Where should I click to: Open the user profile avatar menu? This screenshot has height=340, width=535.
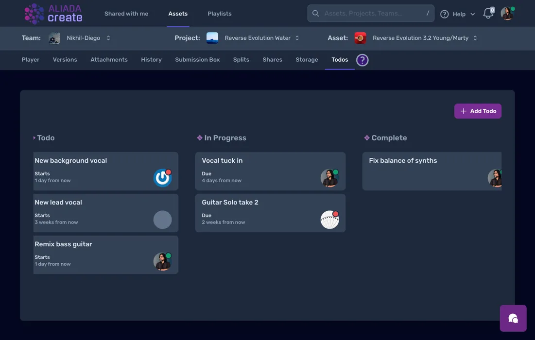[x=507, y=14]
